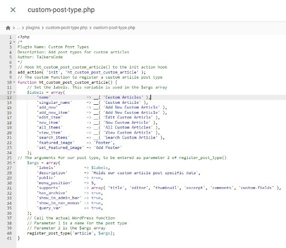Viewport: 286px width, 248px height.
Task: Click the '// Parameter 2 is the $args array' comment
Action: [66, 228]
